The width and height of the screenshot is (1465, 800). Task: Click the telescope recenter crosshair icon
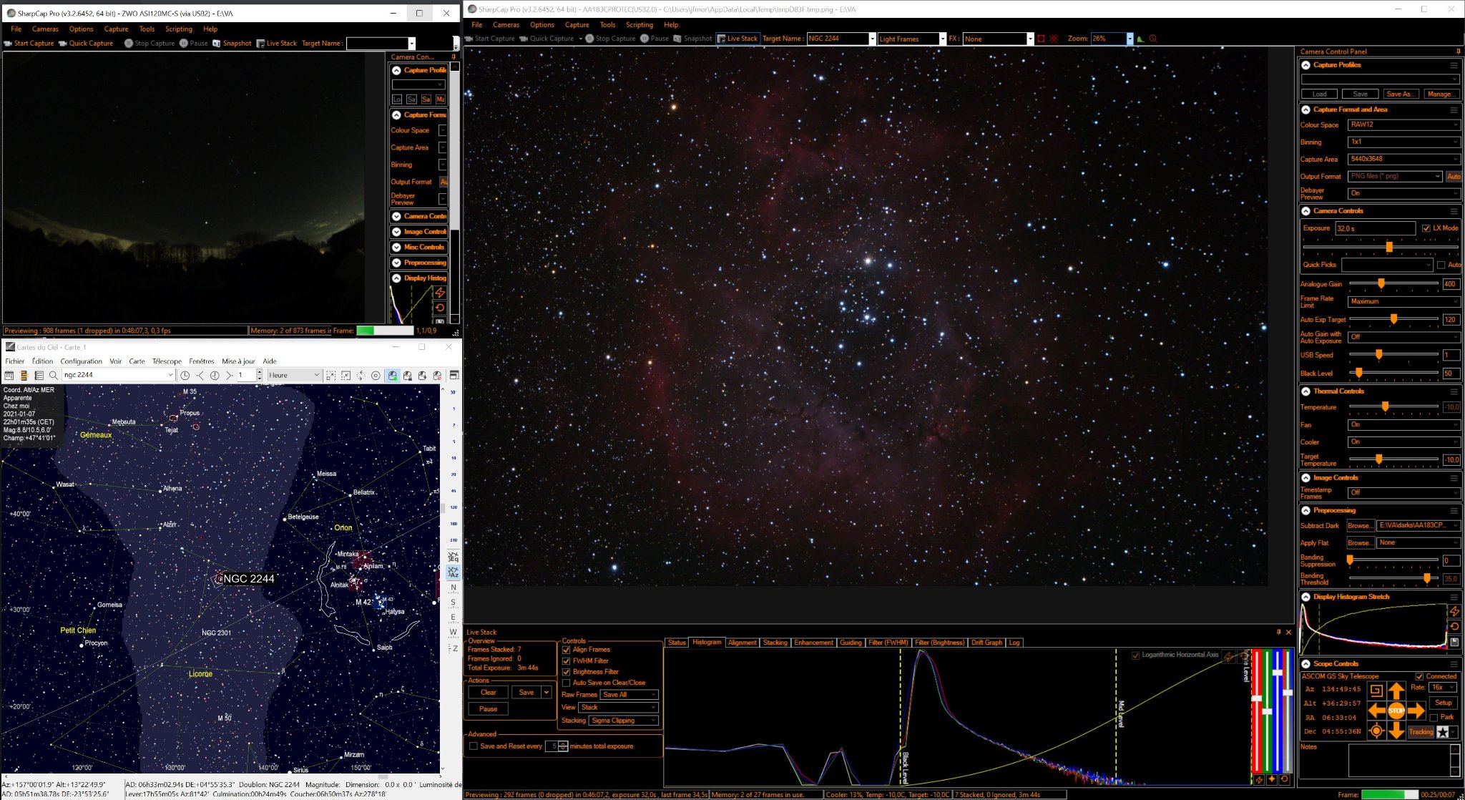(x=1376, y=731)
